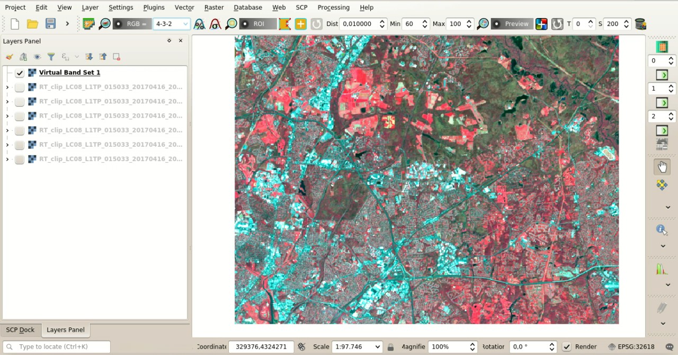
Task: Click the Type to locate search field
Action: coord(56,347)
